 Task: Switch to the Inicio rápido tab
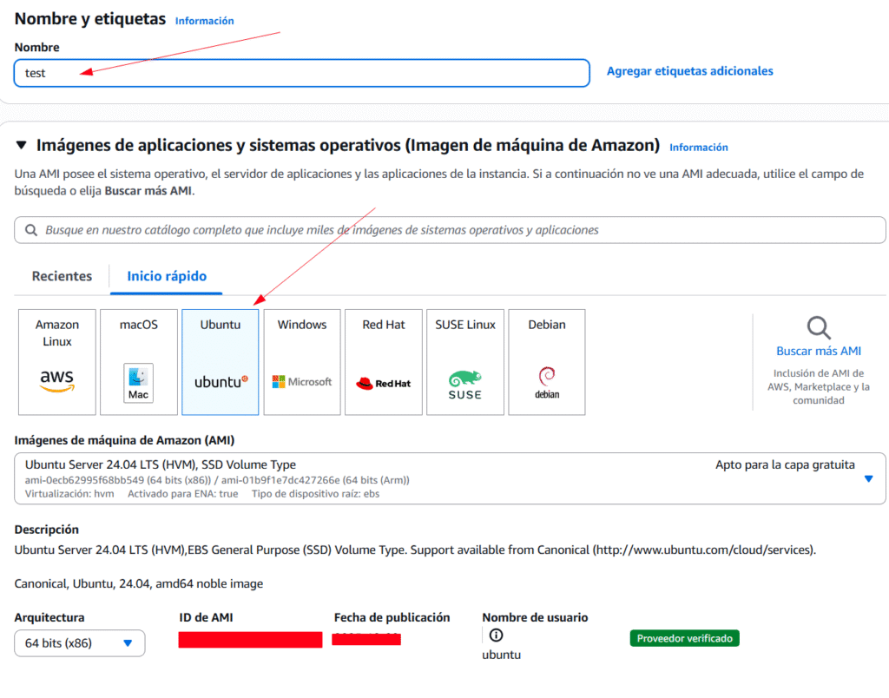click(167, 276)
